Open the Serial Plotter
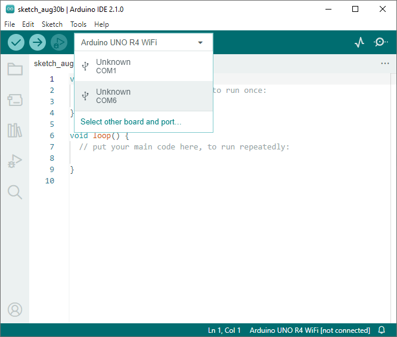Viewport: 397px width, 337px height. (359, 42)
